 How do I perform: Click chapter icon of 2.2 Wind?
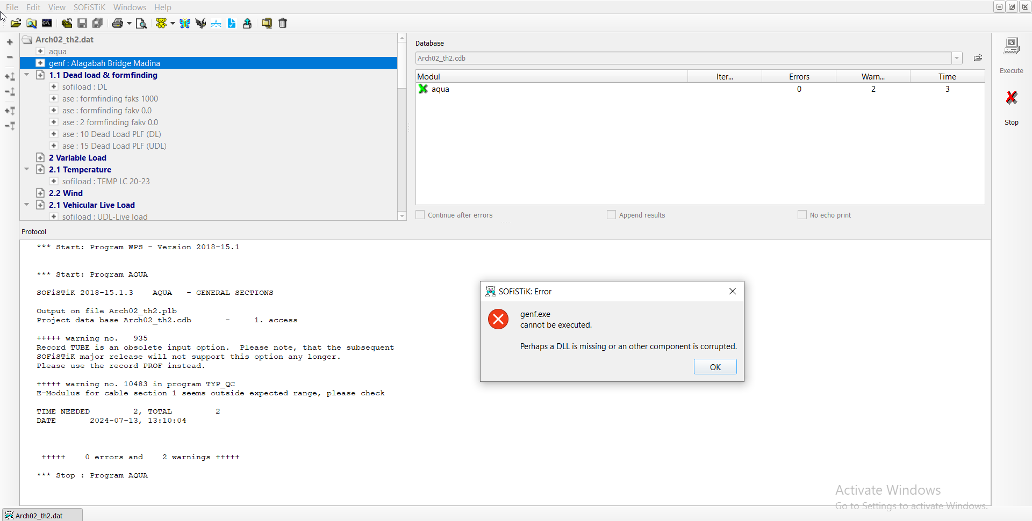40,193
